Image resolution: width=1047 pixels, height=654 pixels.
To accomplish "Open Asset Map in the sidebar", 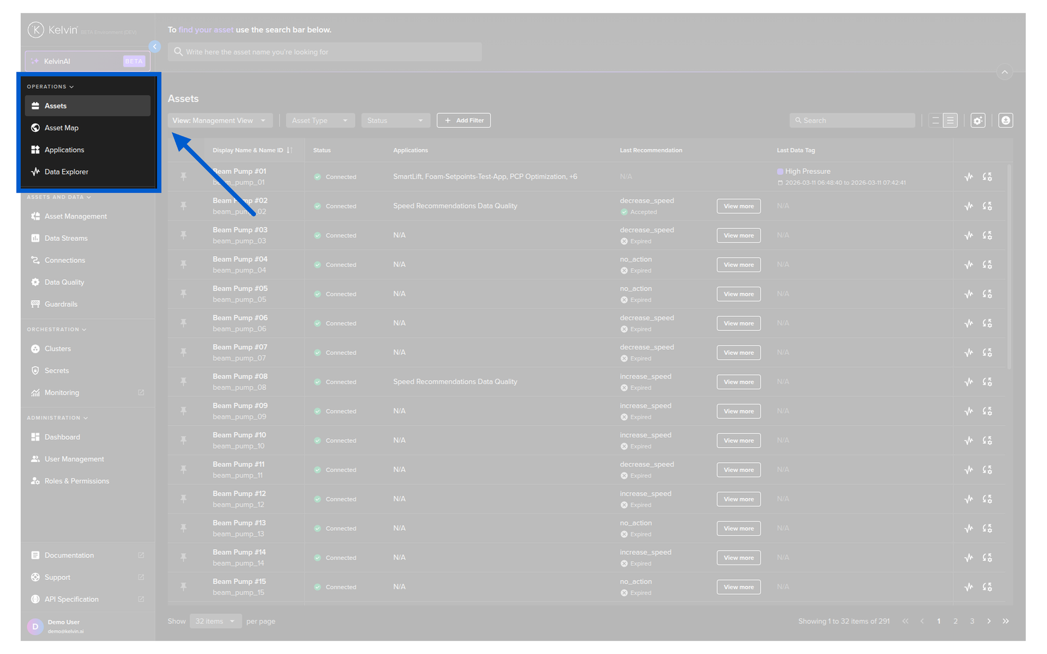I will pyautogui.click(x=62, y=128).
